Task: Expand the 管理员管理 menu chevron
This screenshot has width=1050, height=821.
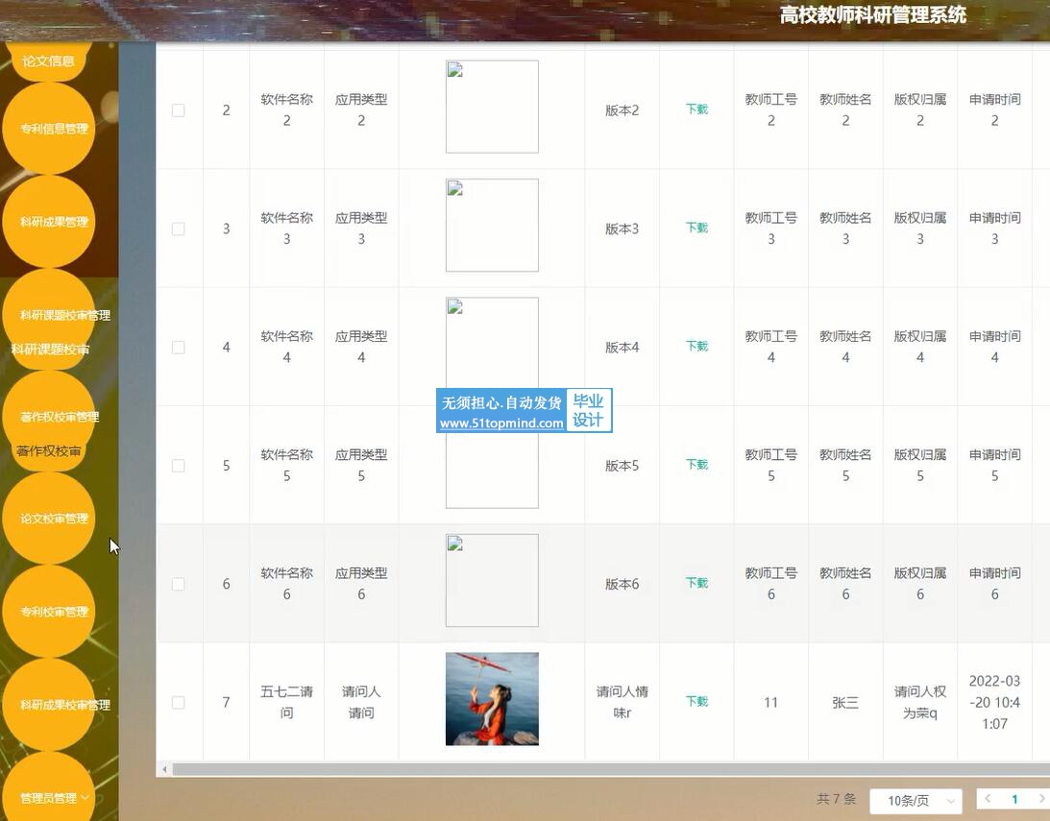Action: [x=85, y=798]
